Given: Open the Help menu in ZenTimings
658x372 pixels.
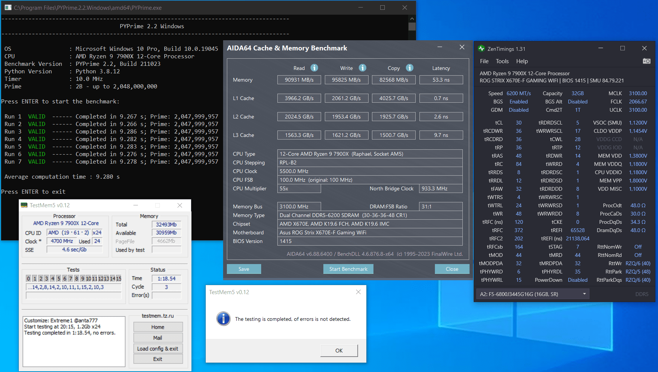Looking at the screenshot, I should point(522,61).
